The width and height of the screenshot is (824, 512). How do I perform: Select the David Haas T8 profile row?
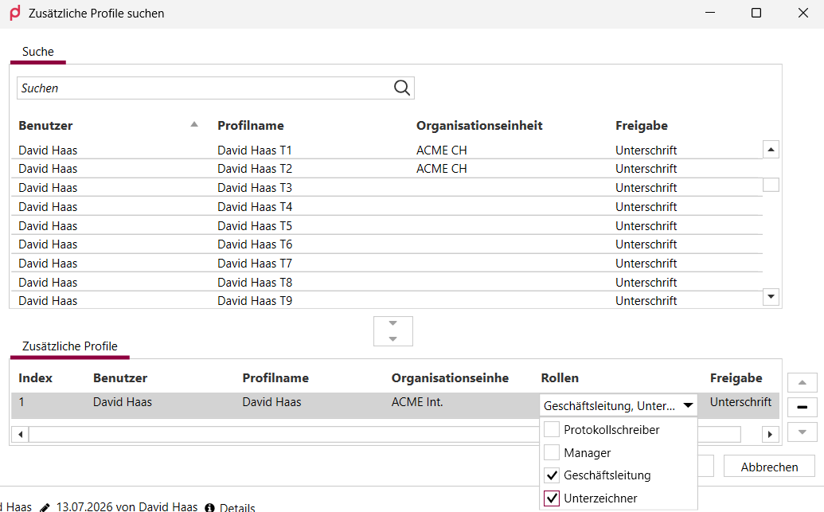click(x=387, y=283)
